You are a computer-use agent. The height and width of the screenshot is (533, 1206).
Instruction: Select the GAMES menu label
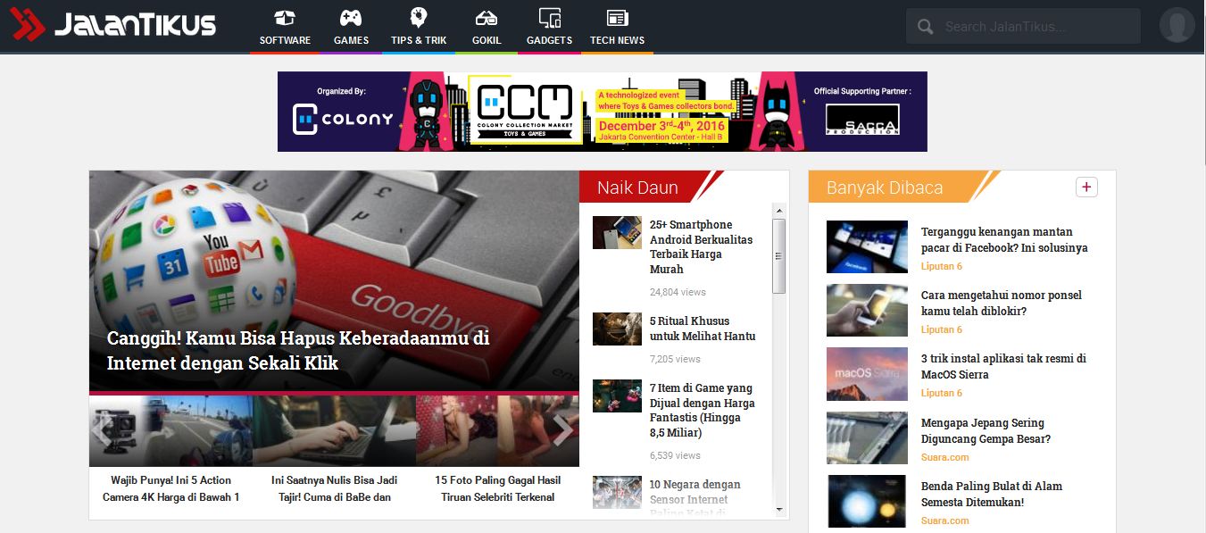click(x=351, y=40)
